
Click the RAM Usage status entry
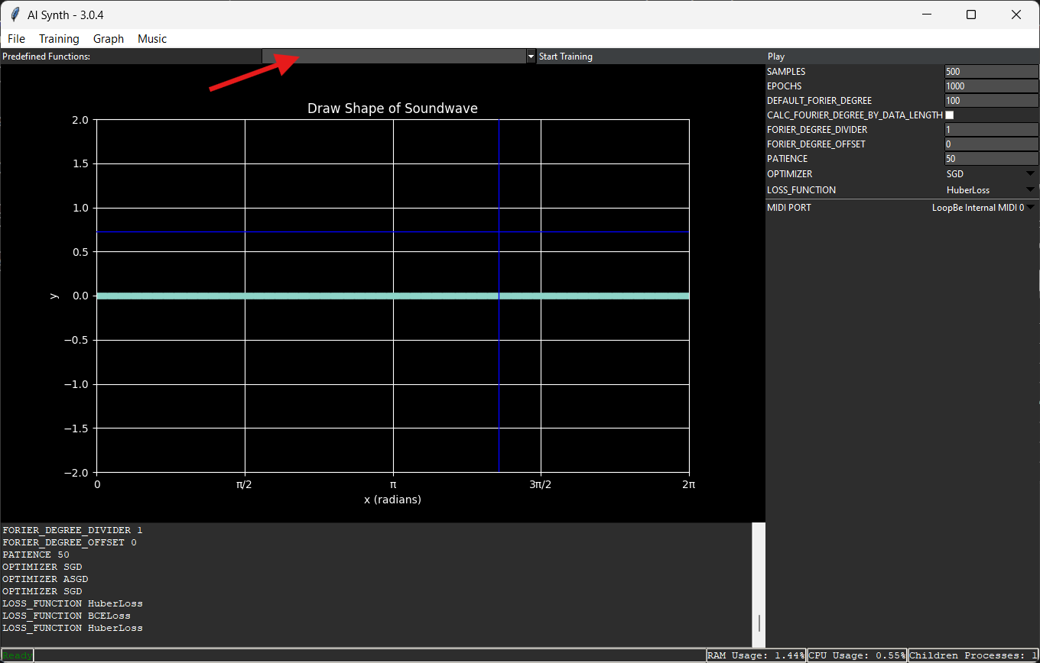coord(756,655)
